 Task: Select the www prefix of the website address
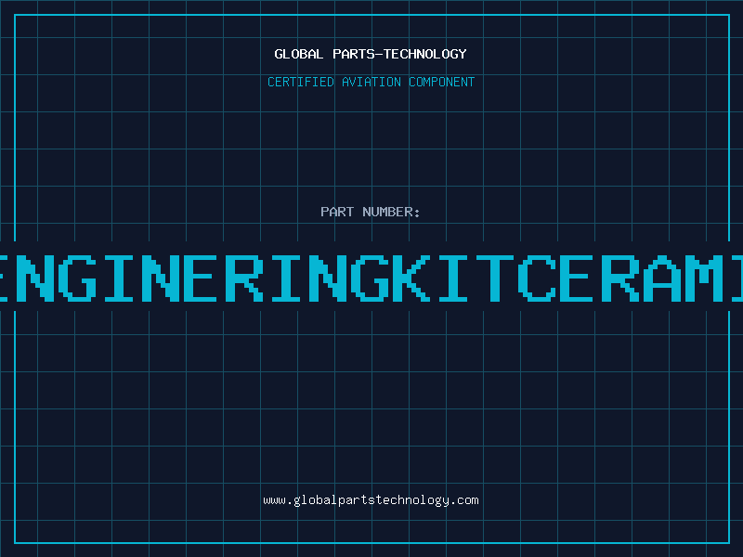pos(274,501)
